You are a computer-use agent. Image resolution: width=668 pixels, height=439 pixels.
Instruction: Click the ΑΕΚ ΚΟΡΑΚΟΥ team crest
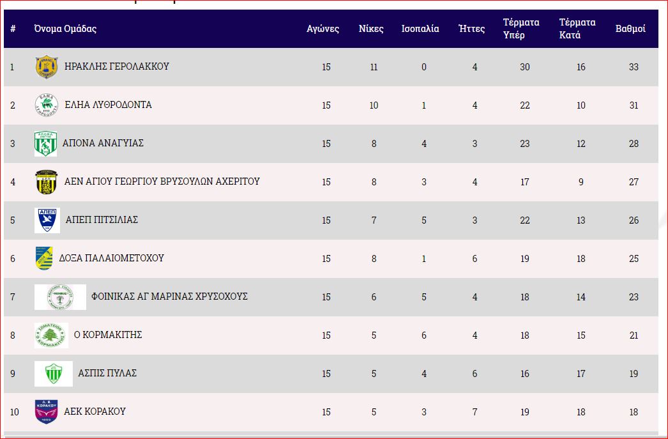[x=46, y=412]
